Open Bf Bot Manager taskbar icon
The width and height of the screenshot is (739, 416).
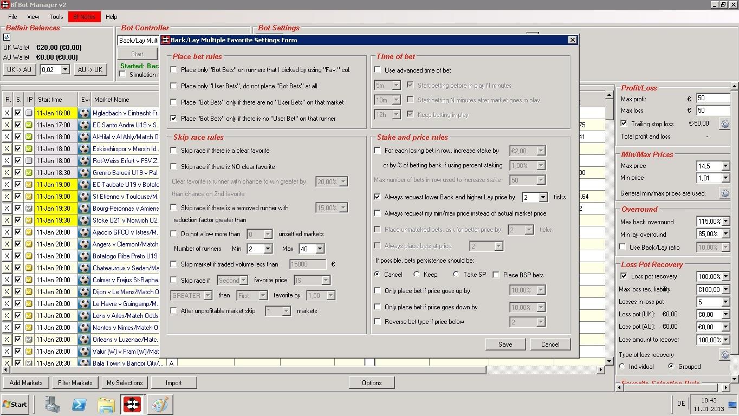132,404
